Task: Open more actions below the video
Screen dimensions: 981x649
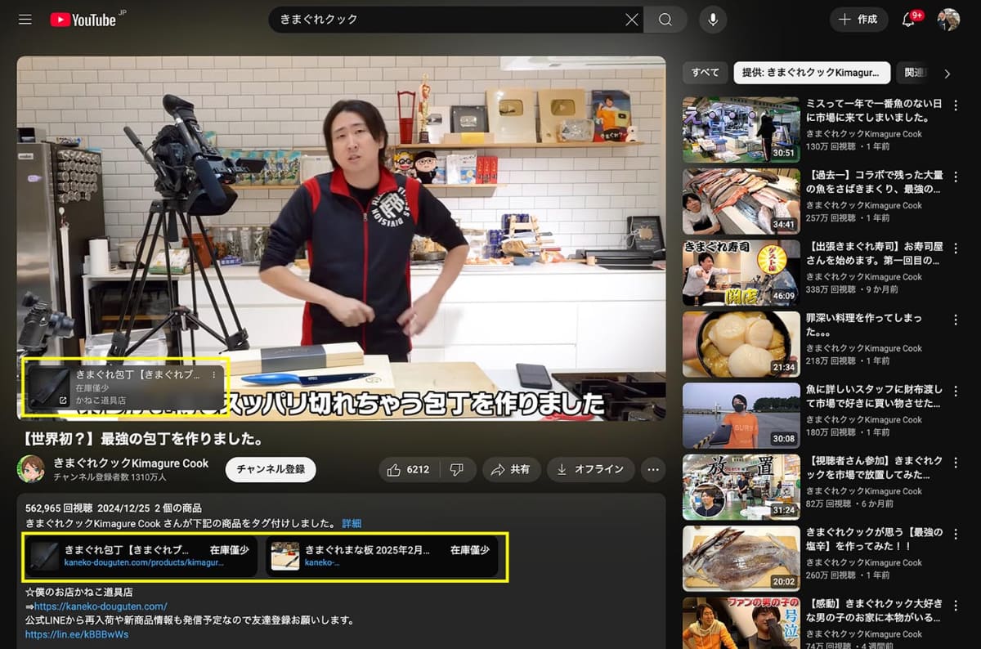Action: click(652, 469)
